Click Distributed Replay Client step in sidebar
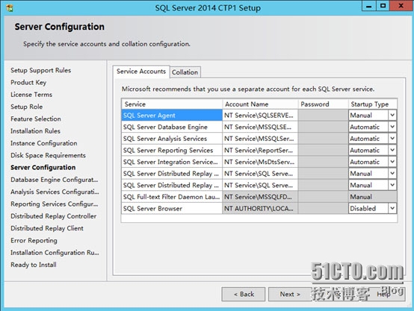This screenshot has width=414, height=311. 47,228
